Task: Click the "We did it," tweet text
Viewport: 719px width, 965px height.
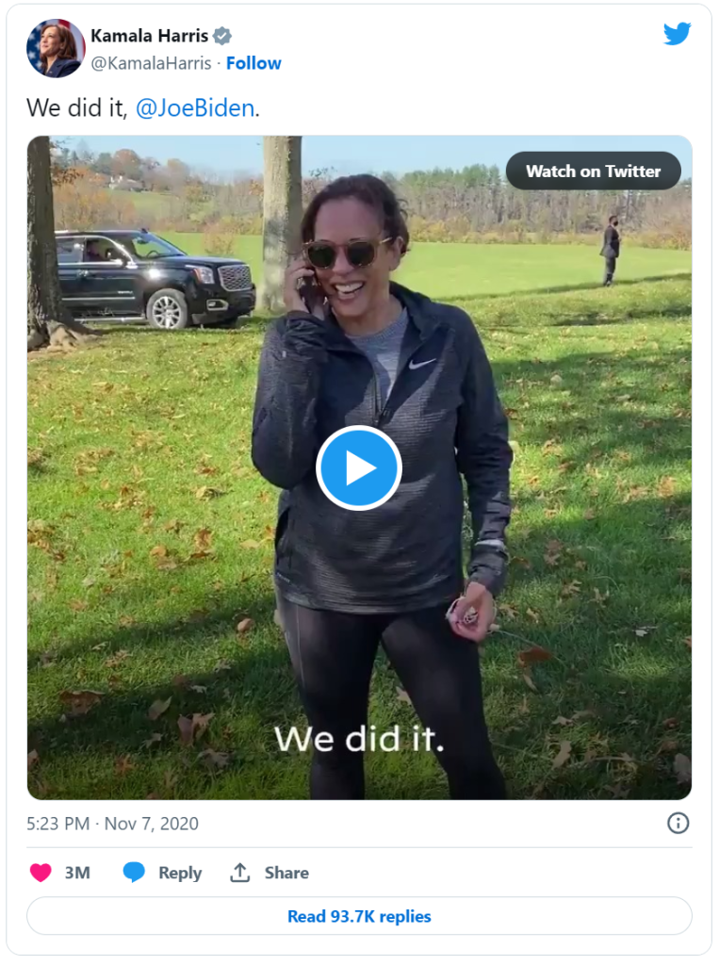Action: [78, 108]
